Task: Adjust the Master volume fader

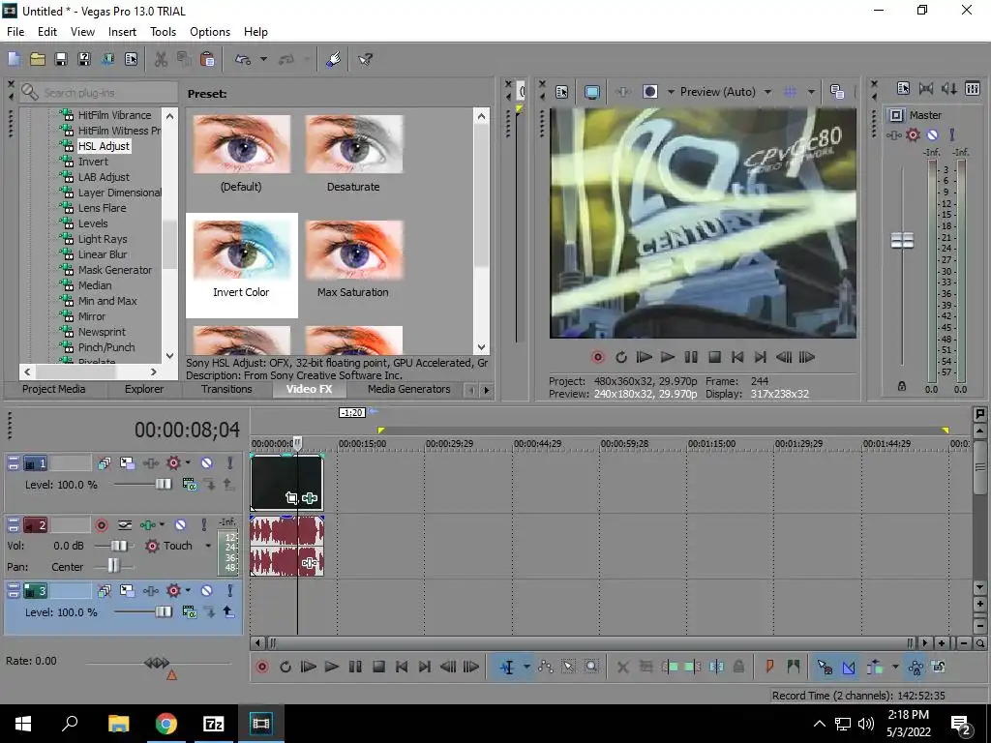Action: (902, 240)
